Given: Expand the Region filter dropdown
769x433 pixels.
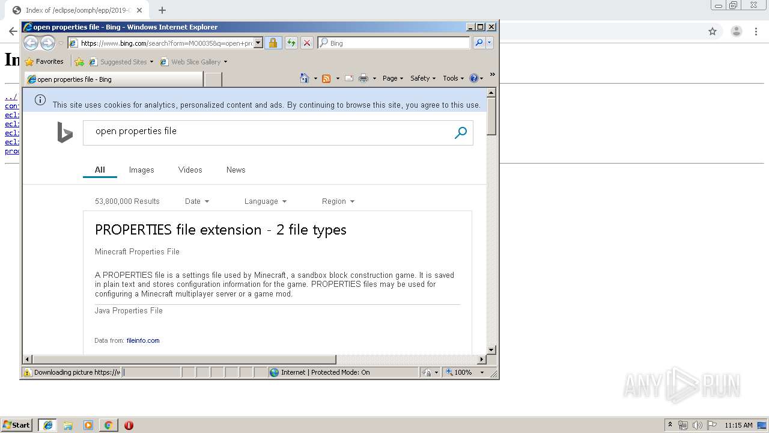Looking at the screenshot, I should tap(338, 201).
